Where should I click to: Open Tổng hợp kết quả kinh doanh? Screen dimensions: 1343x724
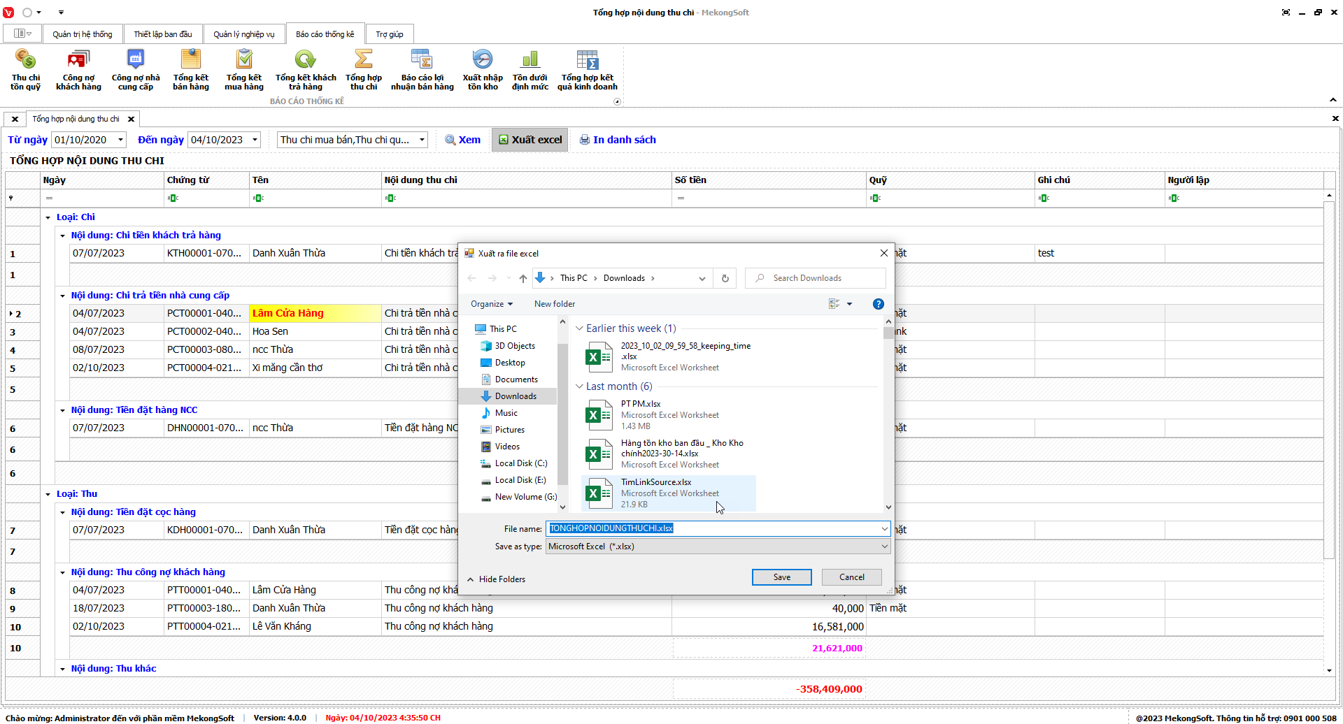tap(587, 70)
